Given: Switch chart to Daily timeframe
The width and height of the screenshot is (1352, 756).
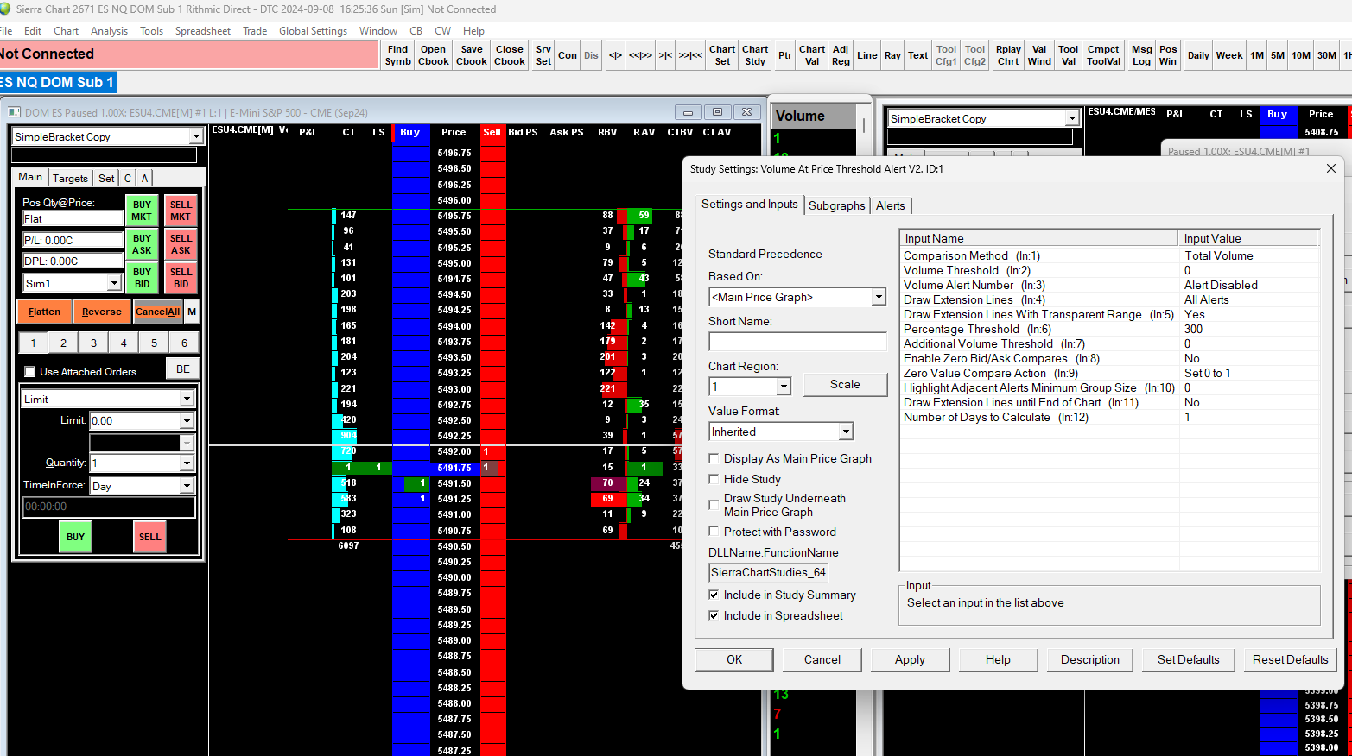Looking at the screenshot, I should pos(1198,55).
